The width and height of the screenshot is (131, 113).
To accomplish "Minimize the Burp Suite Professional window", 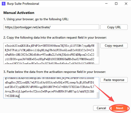I will 106,4.
